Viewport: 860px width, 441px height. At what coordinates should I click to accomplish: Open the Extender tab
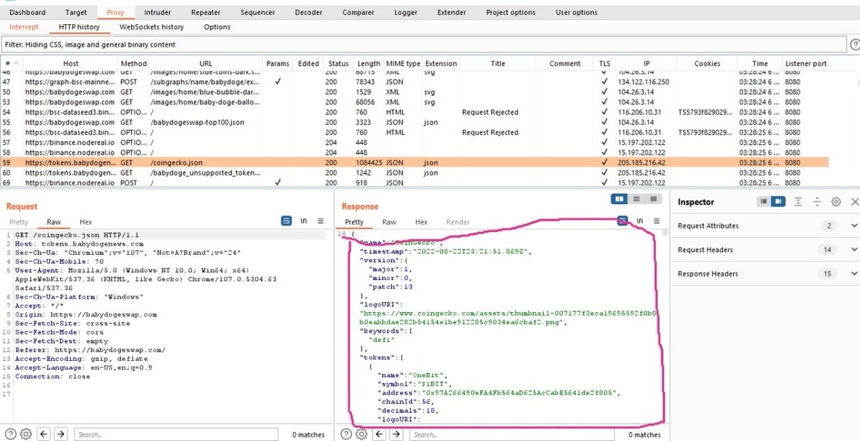pyautogui.click(x=451, y=12)
